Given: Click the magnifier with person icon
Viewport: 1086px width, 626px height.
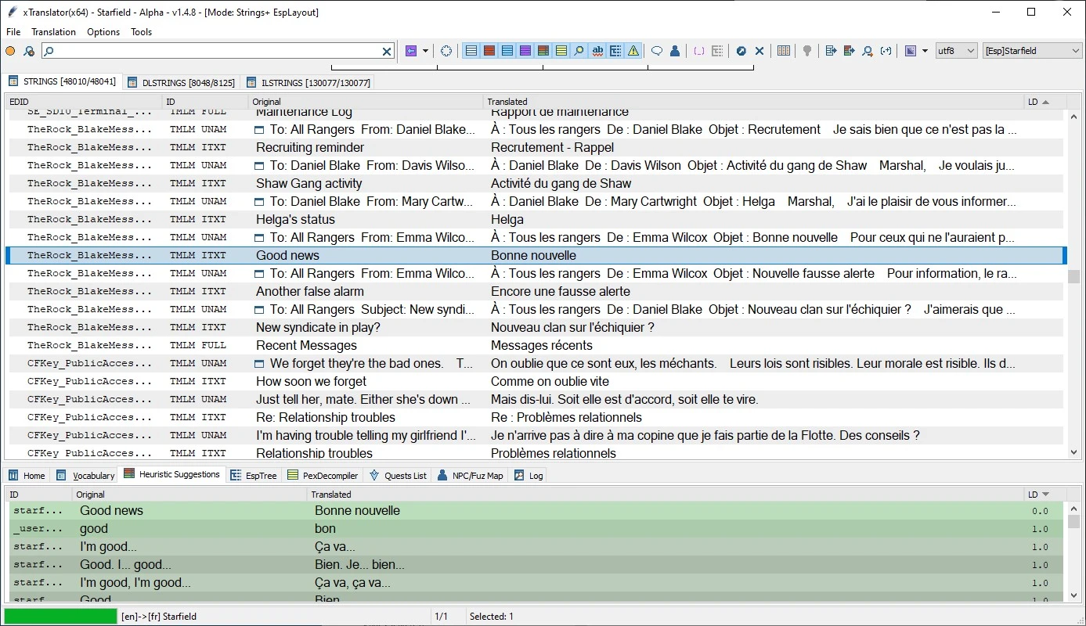Looking at the screenshot, I should click(x=868, y=51).
